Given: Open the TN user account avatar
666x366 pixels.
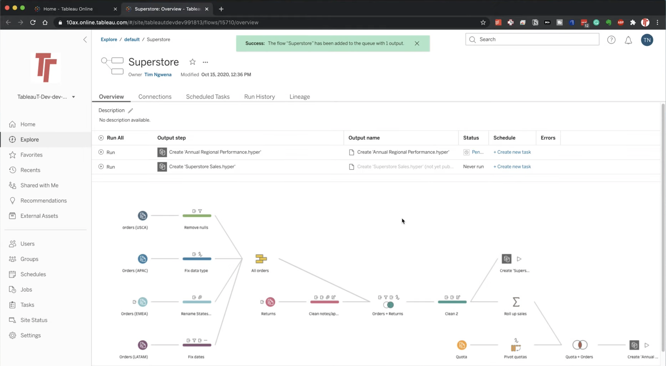Looking at the screenshot, I should coord(647,40).
